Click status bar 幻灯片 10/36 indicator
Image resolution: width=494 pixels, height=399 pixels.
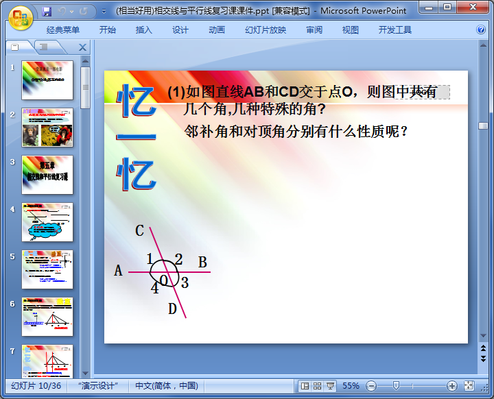36,386
